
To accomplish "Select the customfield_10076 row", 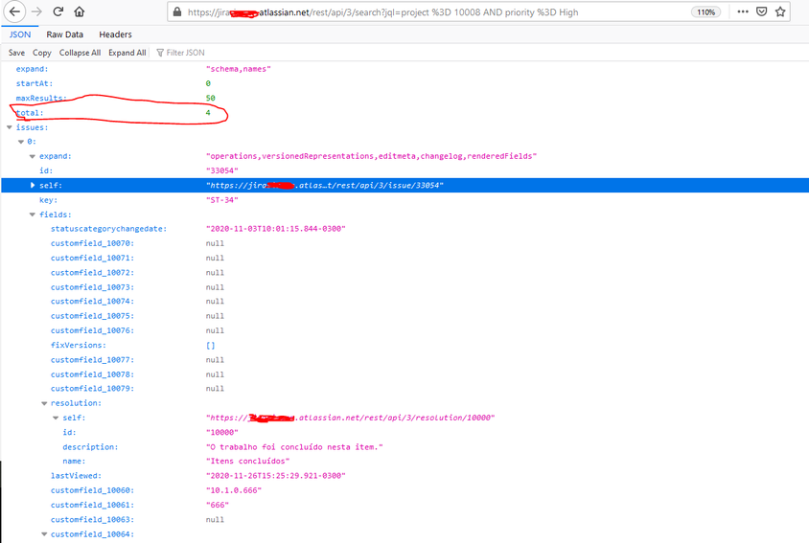I will [x=404, y=330].
